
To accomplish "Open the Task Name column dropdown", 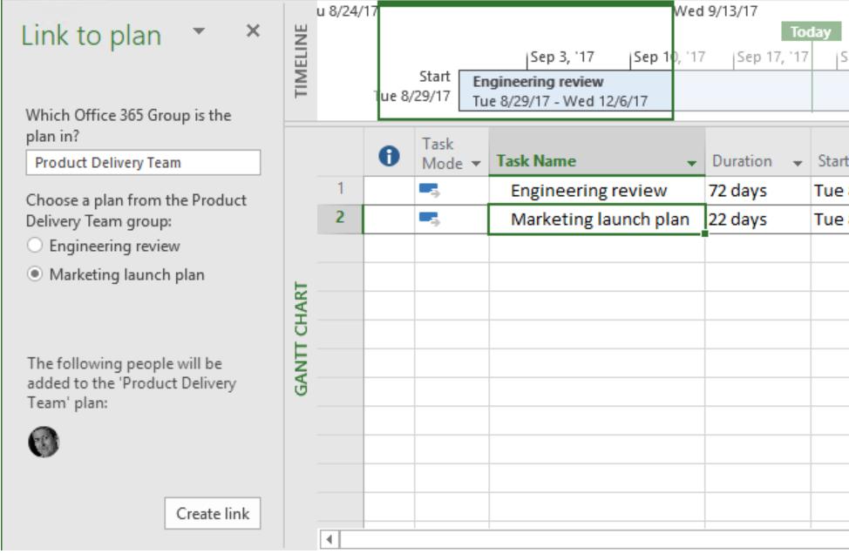I will tap(691, 163).
